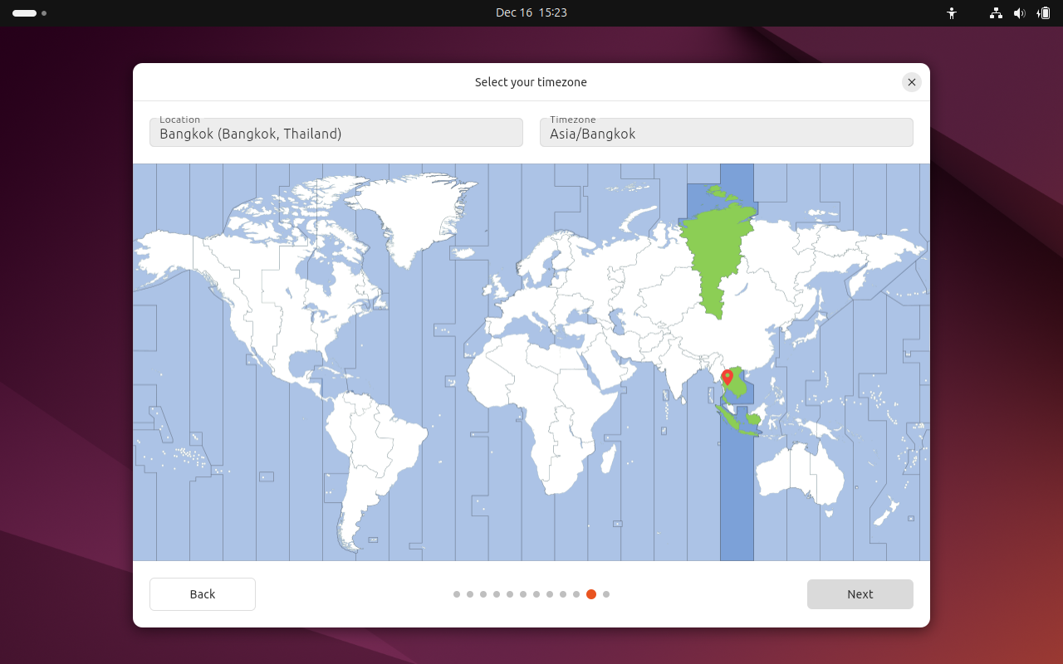Dismiss the dialog with the X icon
Image resolution: width=1063 pixels, height=664 pixels.
point(911,82)
